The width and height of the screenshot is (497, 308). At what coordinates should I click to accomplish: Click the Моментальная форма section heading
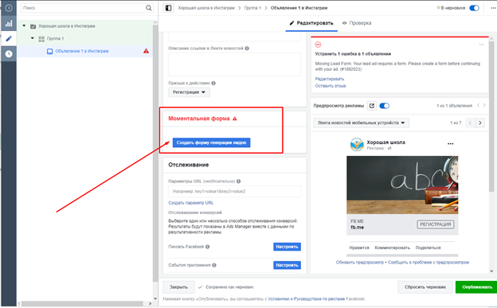pos(199,119)
